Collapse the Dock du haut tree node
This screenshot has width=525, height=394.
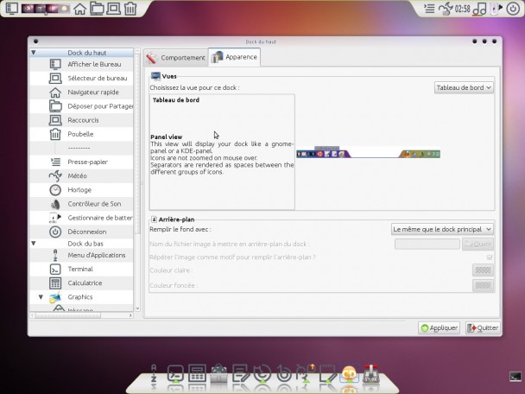pos(34,53)
